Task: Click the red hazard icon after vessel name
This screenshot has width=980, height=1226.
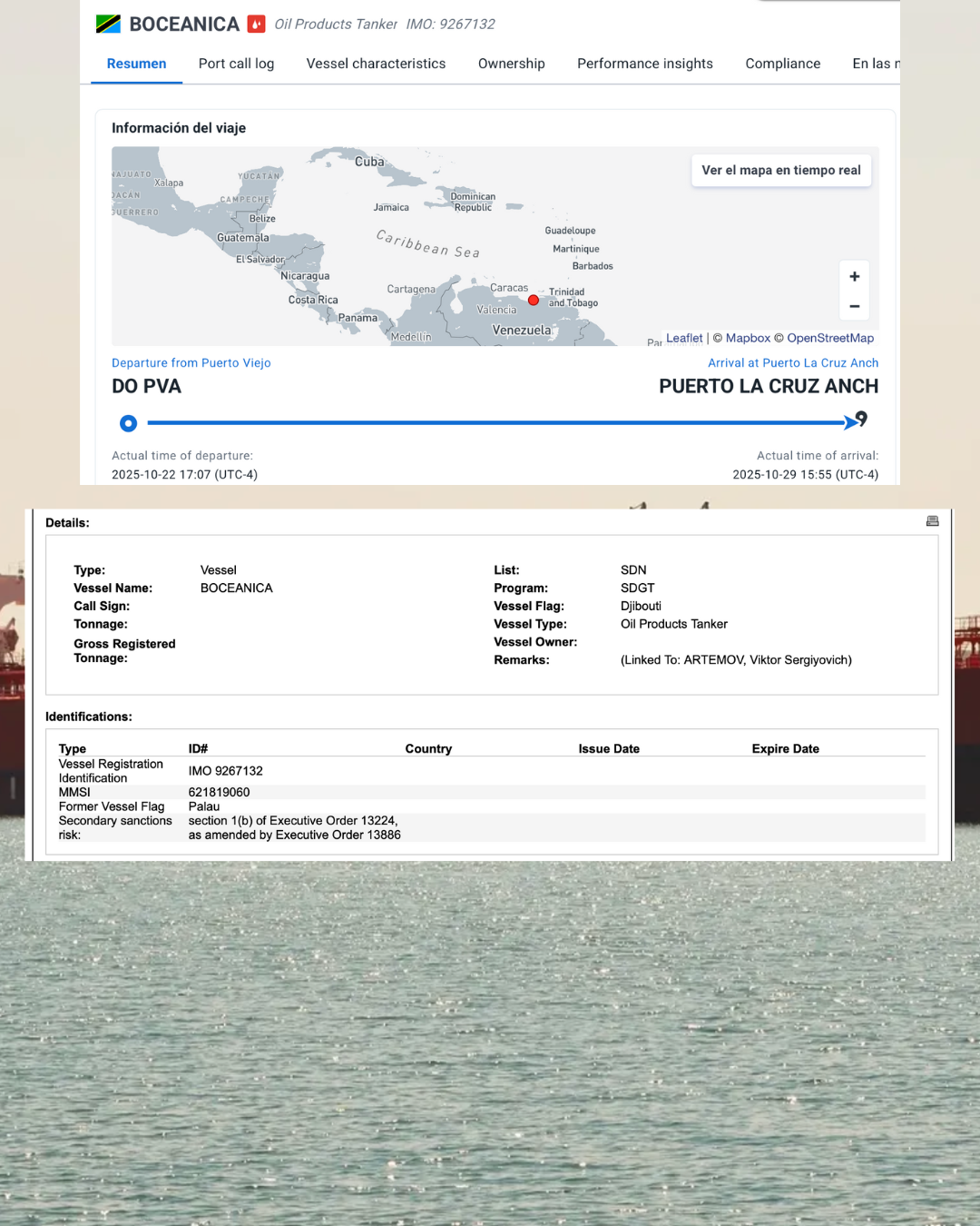Action: [257, 25]
